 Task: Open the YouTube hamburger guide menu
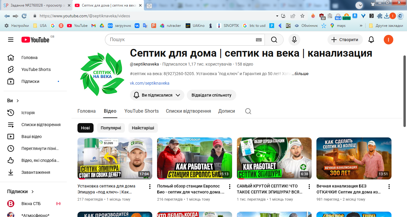11,40
